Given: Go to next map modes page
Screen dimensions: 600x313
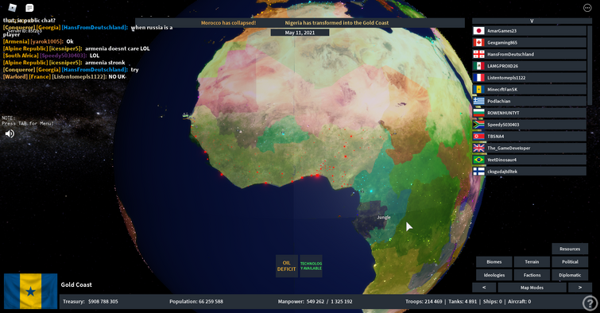Looking at the screenshot, I should [x=580, y=288].
